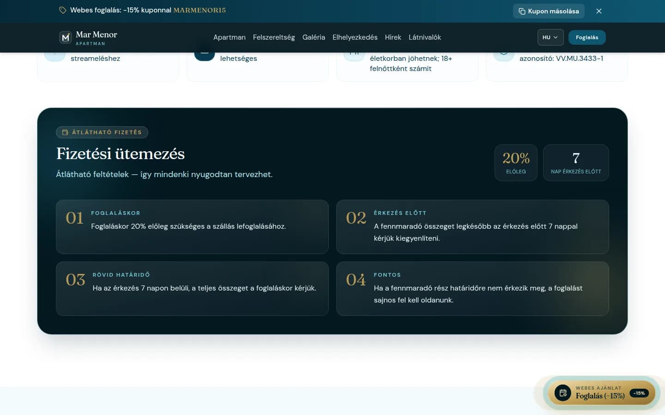Click the Foglalás (-15%) floating offer

pos(601,393)
